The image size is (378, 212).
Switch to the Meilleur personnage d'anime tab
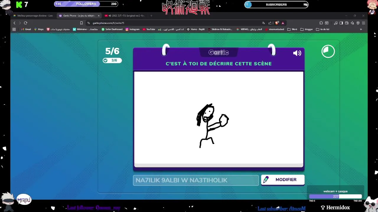click(x=33, y=16)
